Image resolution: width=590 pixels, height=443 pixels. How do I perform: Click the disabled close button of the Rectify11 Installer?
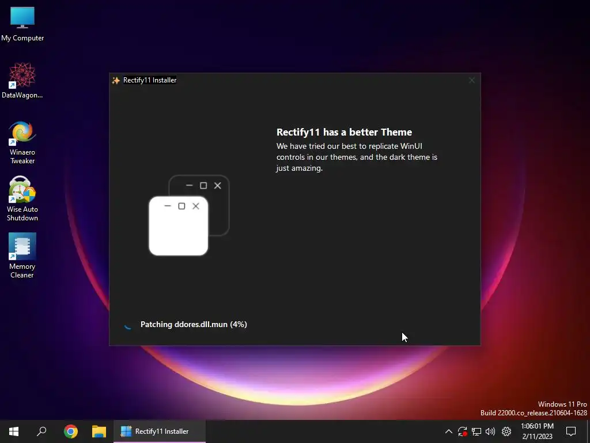(x=472, y=80)
